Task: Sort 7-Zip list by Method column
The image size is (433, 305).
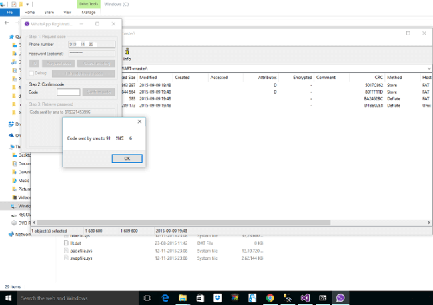Action: 402,78
